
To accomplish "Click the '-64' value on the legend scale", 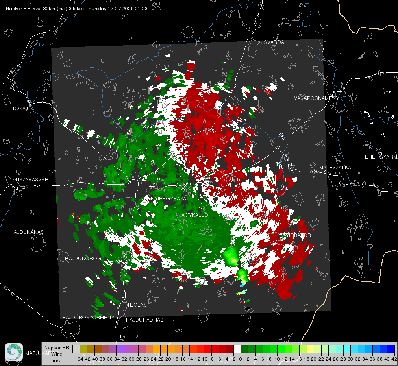I will click(x=80, y=359).
